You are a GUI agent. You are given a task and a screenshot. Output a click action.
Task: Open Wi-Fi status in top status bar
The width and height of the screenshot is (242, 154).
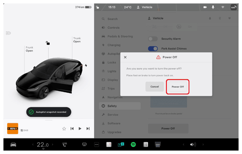223,7
